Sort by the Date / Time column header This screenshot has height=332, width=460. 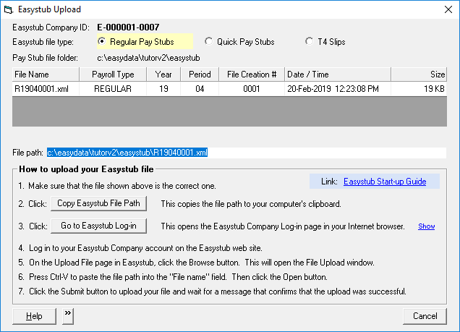(338, 75)
